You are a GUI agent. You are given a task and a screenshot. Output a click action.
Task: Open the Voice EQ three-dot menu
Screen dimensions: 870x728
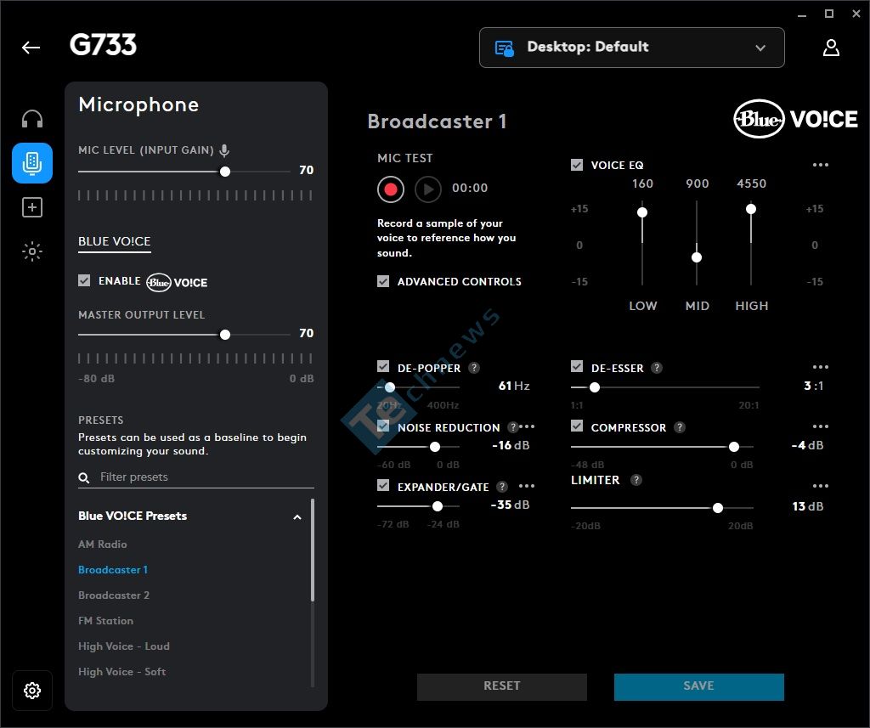point(820,165)
